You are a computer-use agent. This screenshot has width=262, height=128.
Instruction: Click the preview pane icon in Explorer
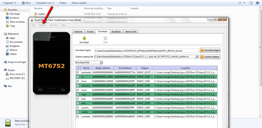coord(251,3)
